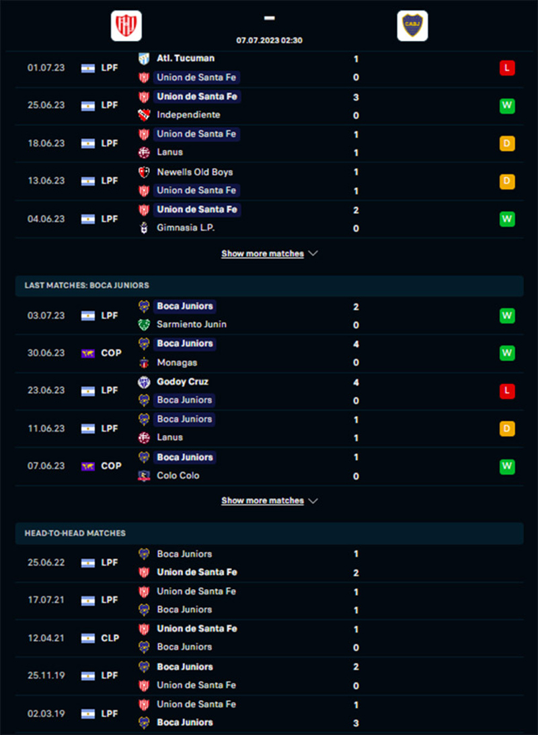Open the 25.06.22 head-to-head match row
The height and width of the screenshot is (735, 538).
[x=269, y=563]
